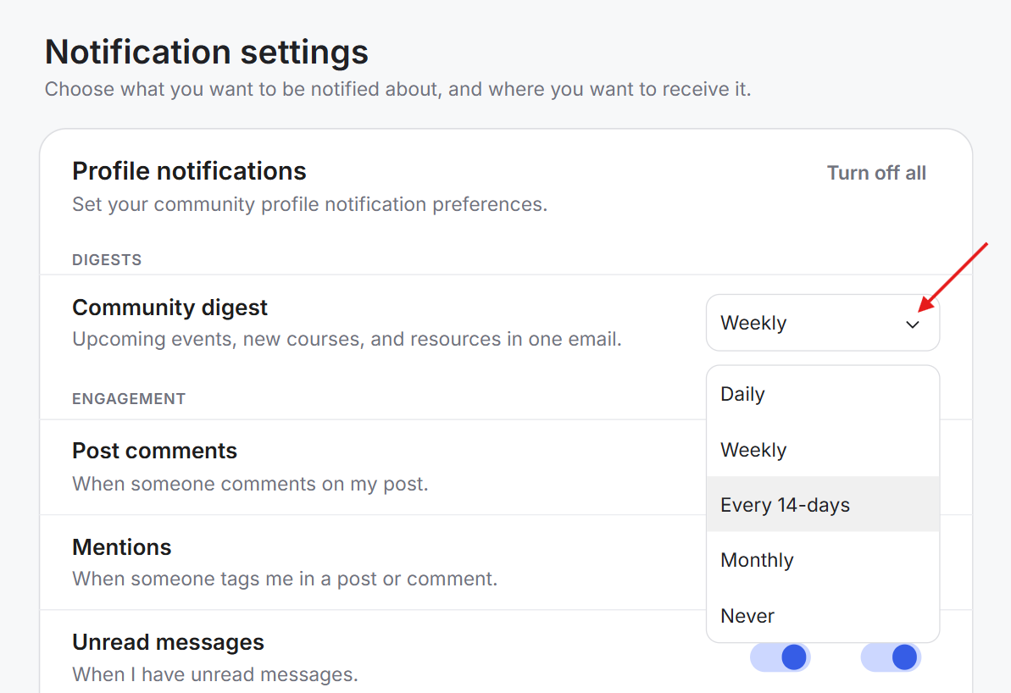This screenshot has height=693, width=1011.
Task: Click the Upcoming events digest description text
Action: (347, 339)
